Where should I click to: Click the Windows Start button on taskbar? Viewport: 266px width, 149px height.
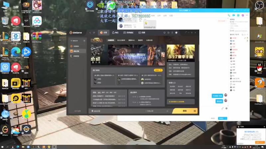(2, 147)
